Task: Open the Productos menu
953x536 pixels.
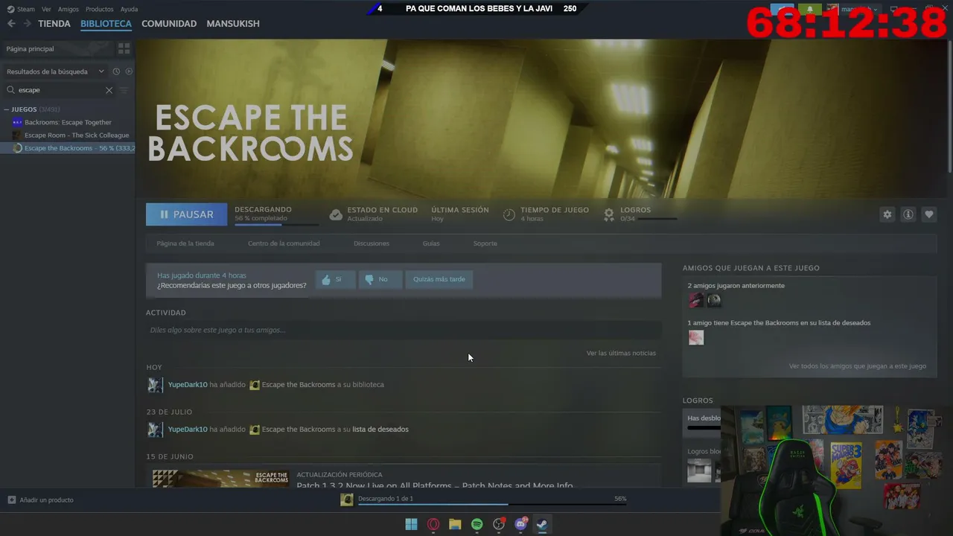Action: pyautogui.click(x=100, y=9)
